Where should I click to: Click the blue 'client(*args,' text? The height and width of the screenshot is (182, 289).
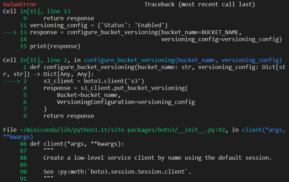click(x=263, y=130)
